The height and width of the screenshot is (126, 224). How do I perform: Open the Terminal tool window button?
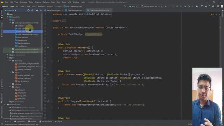[32, 121]
